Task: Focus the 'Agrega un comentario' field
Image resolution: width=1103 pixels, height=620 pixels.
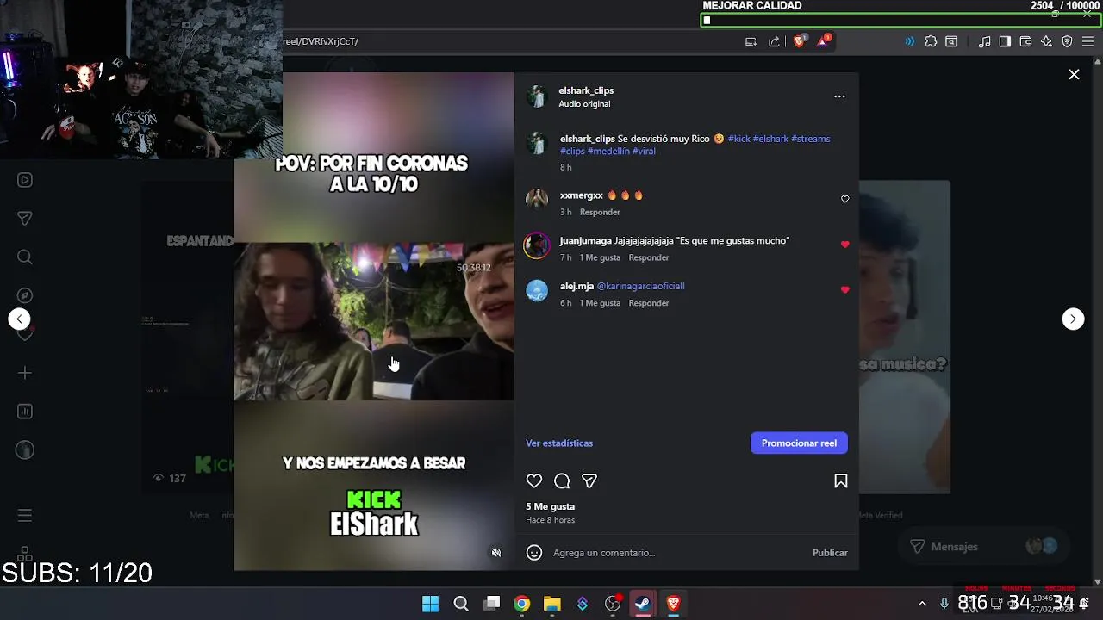Action: coord(676,553)
